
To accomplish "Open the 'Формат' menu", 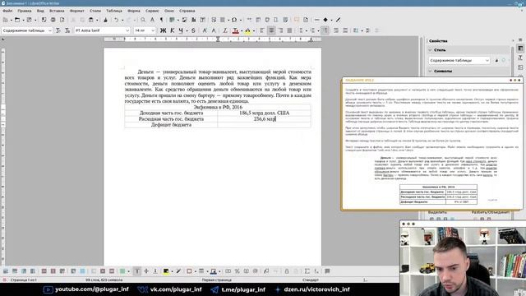I will 76,11.
